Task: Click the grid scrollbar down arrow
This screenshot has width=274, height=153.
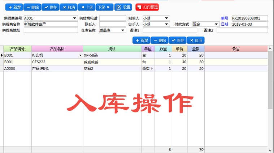Action: point(270,150)
